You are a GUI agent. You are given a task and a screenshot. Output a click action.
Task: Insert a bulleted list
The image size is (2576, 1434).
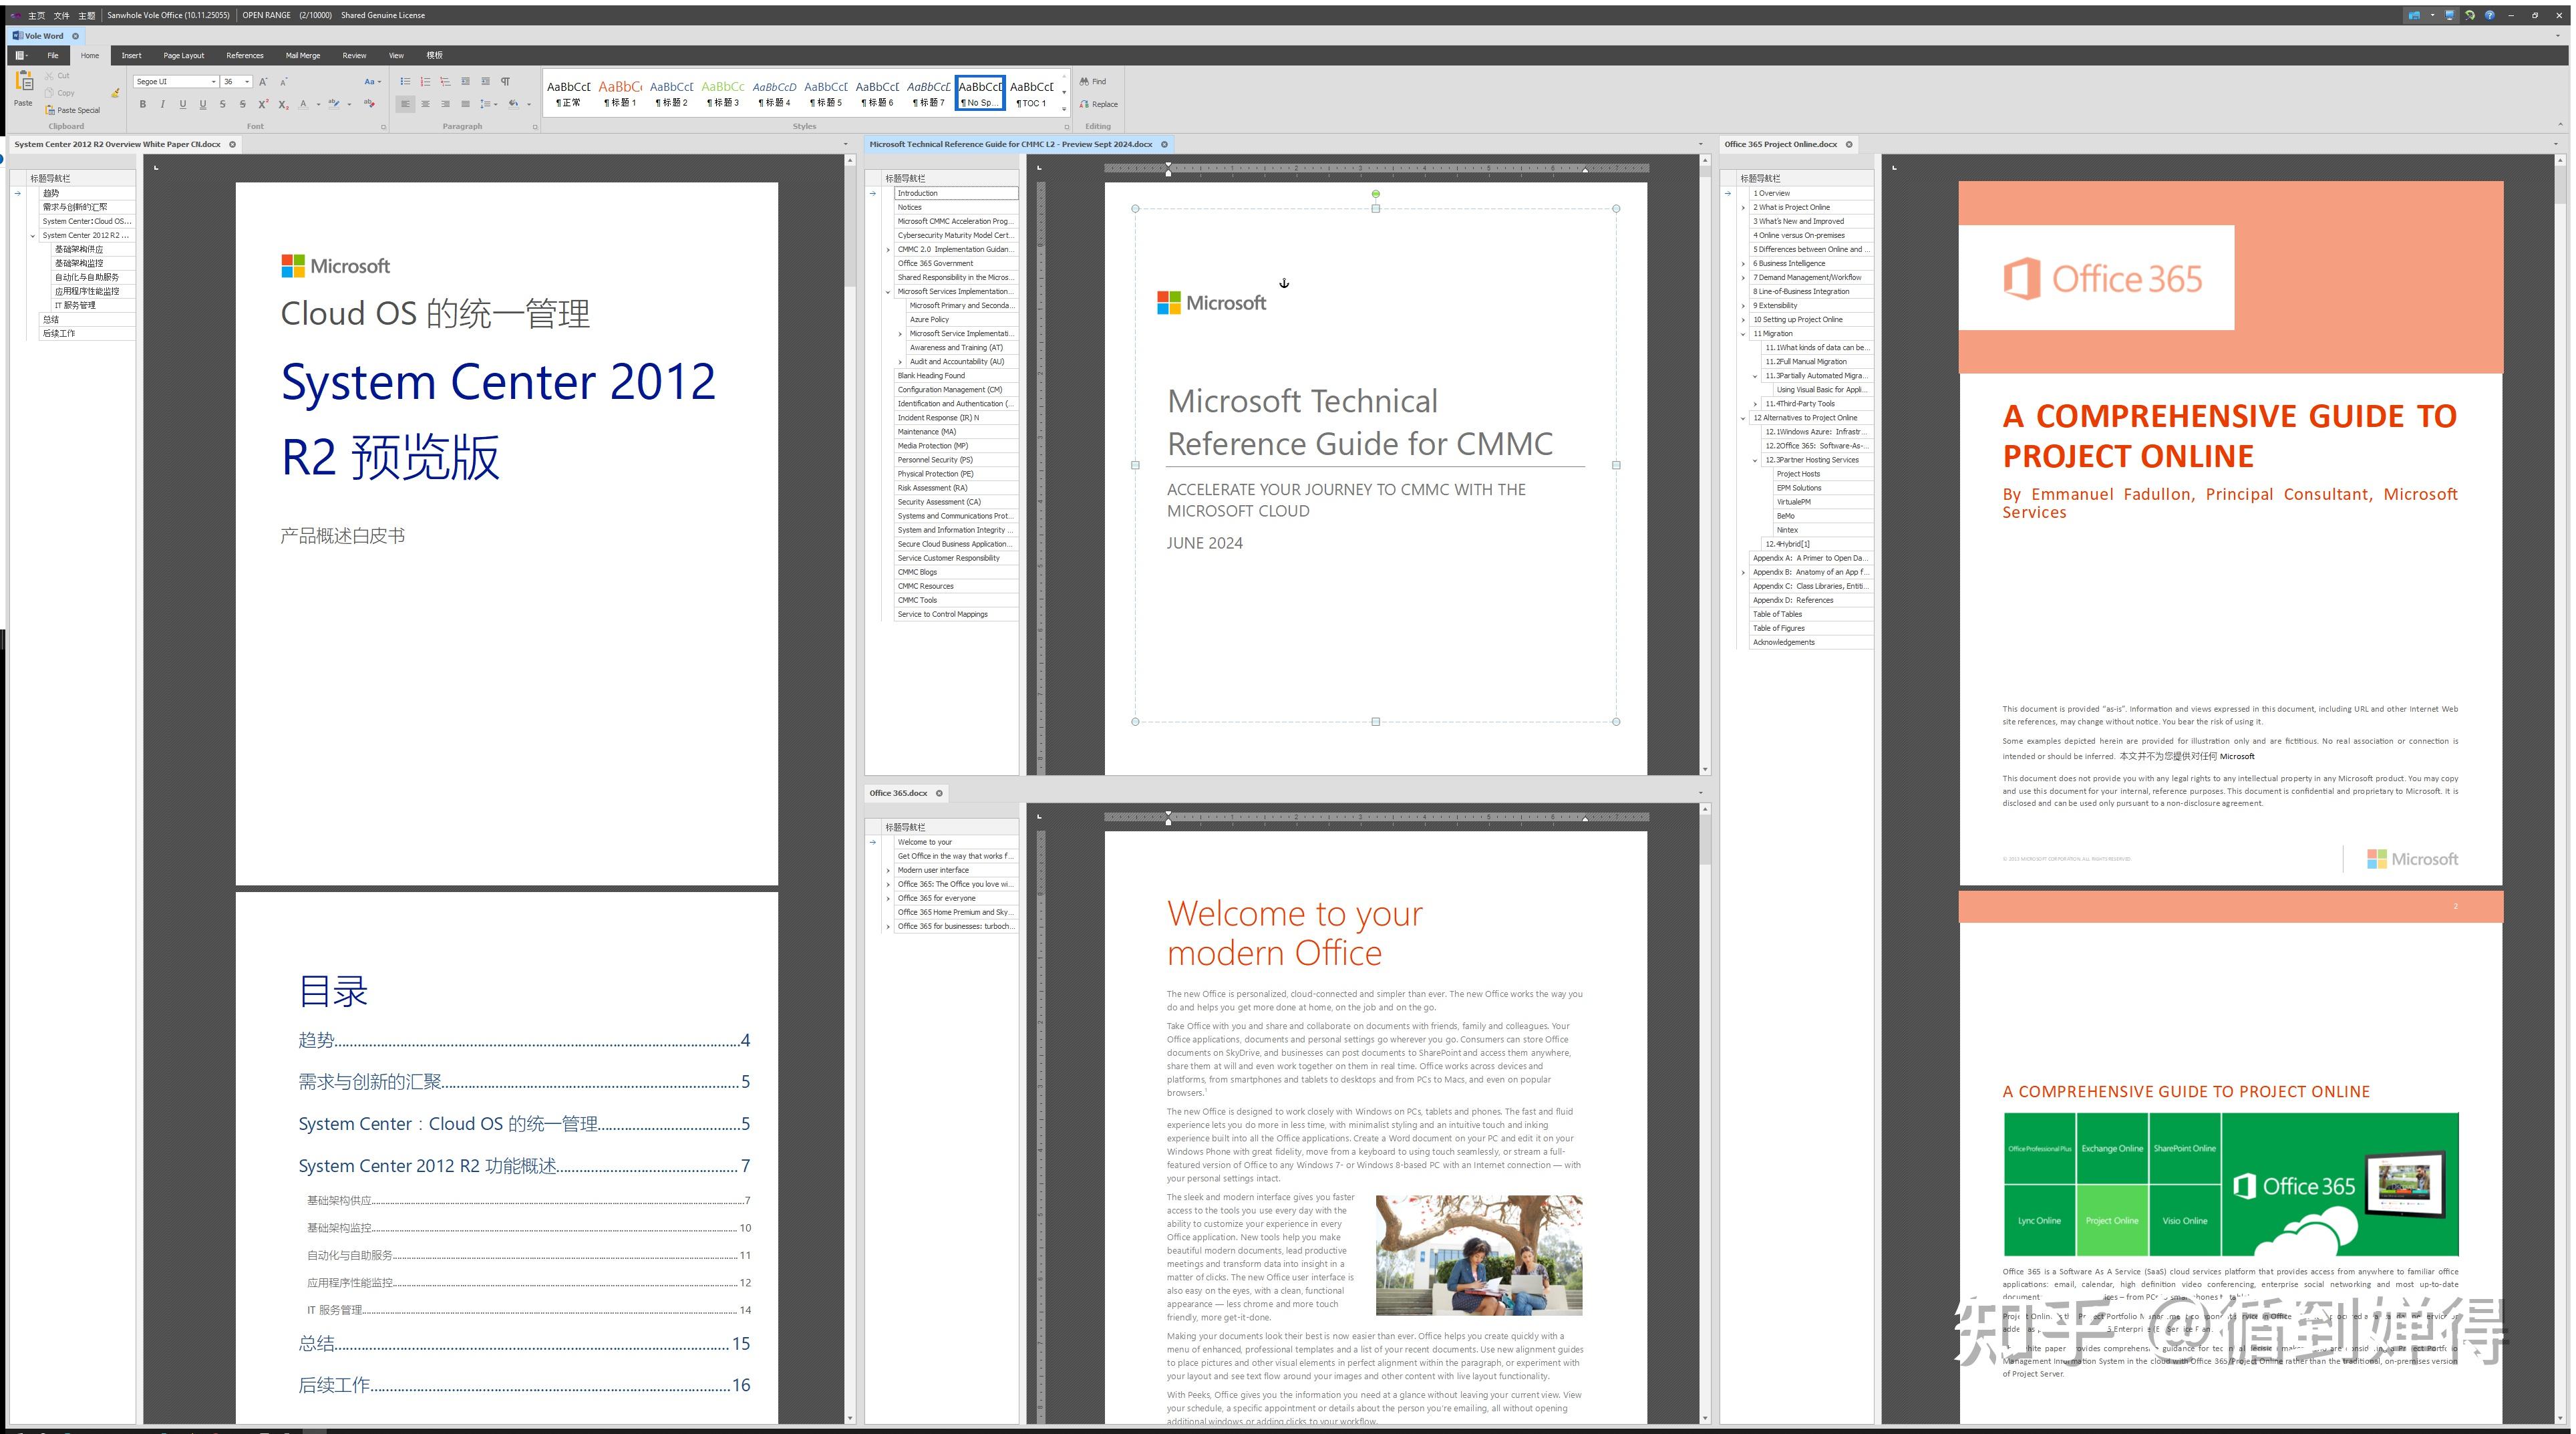point(405,81)
